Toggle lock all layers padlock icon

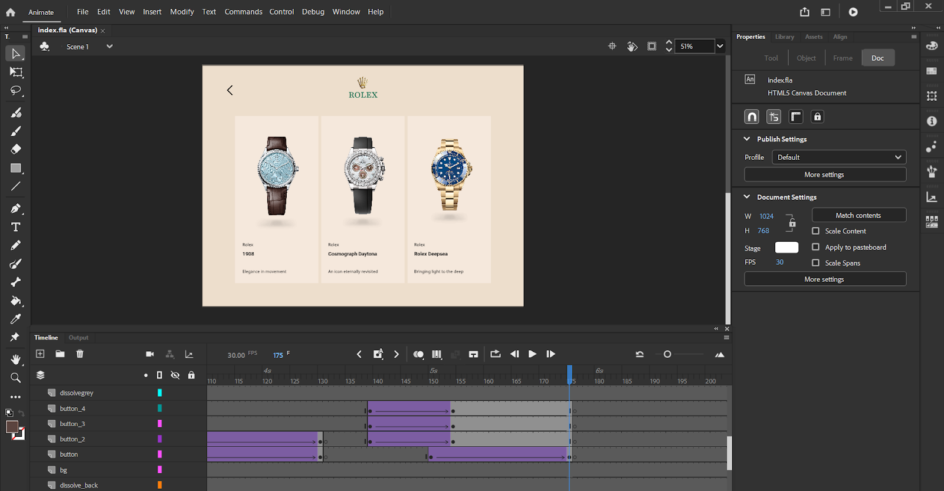(x=191, y=375)
